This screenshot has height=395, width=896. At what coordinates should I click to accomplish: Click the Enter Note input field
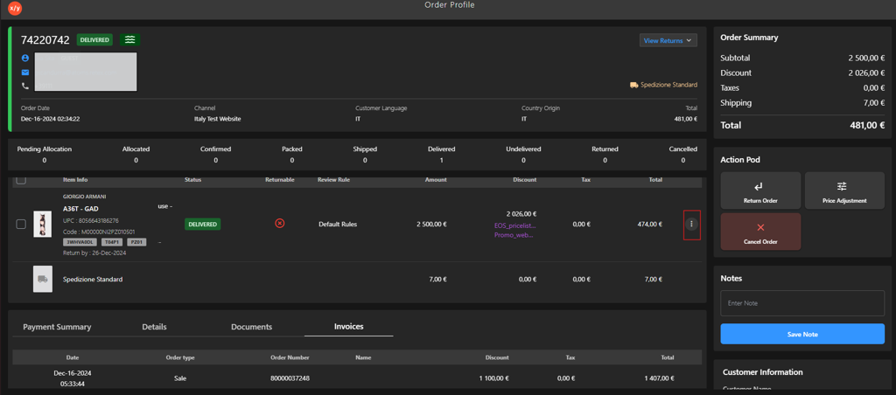802,303
